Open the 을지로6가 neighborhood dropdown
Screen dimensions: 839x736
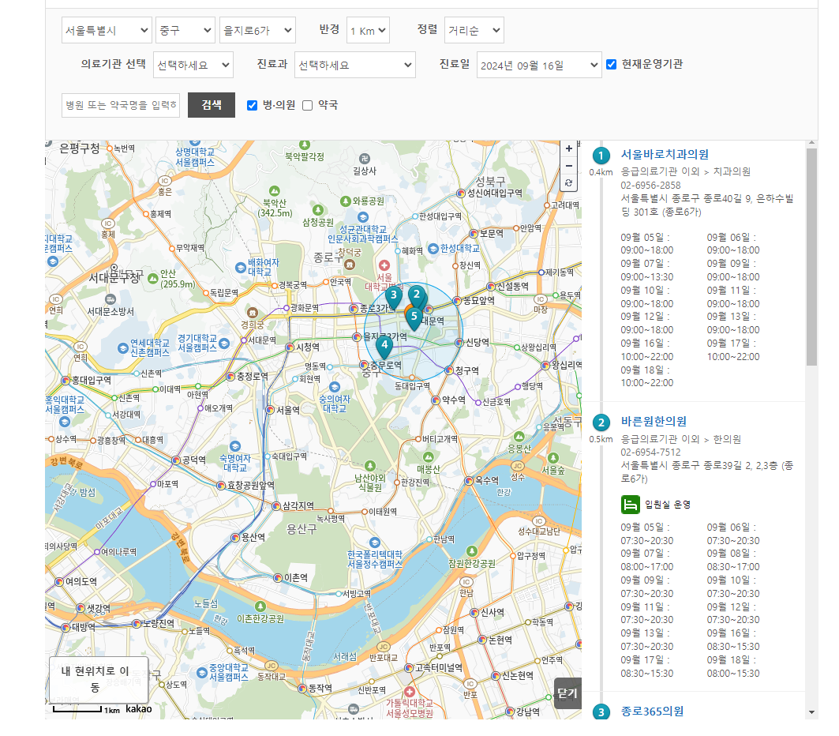coord(258,30)
